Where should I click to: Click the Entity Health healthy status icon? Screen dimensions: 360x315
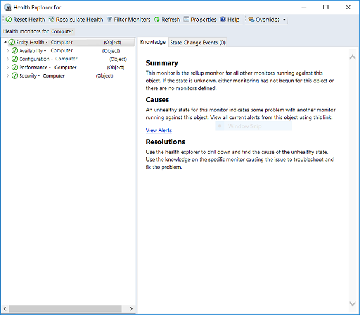[x=12, y=42]
